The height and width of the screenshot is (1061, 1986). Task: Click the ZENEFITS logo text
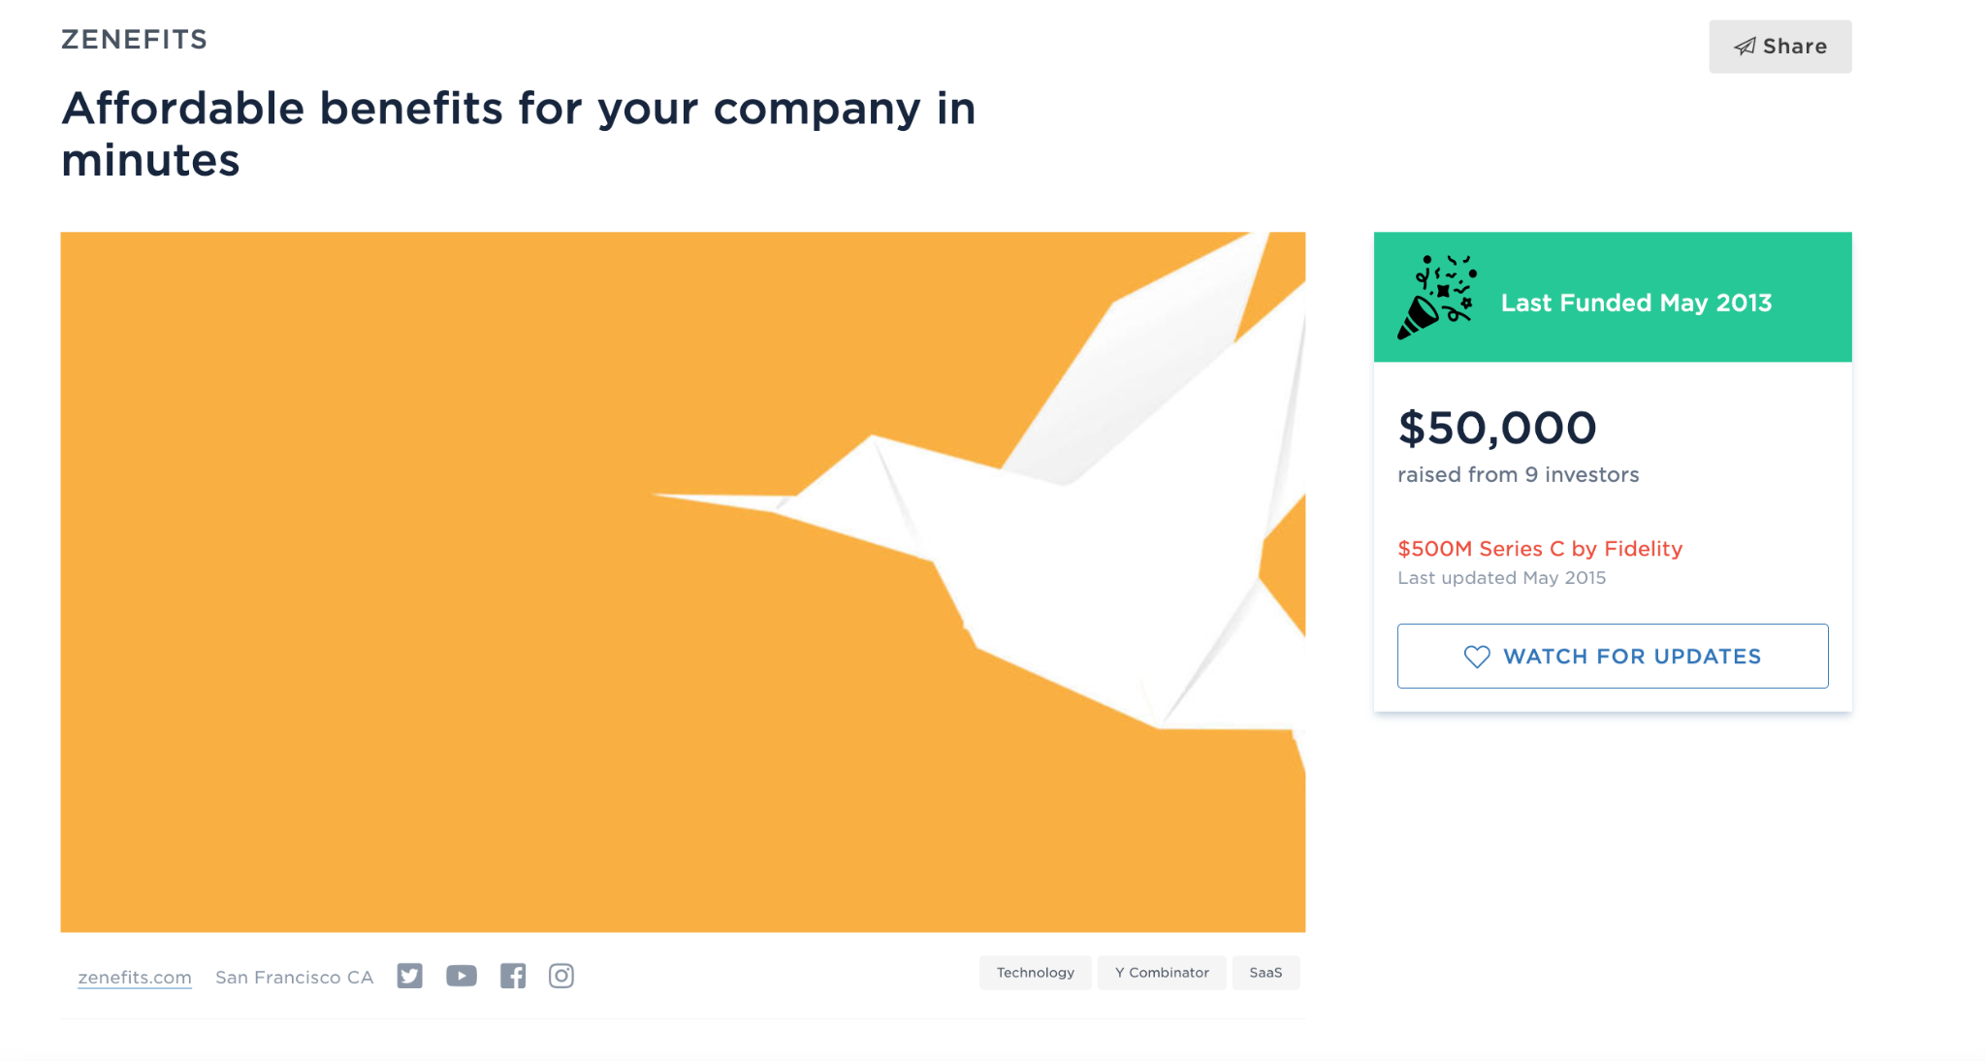click(133, 39)
